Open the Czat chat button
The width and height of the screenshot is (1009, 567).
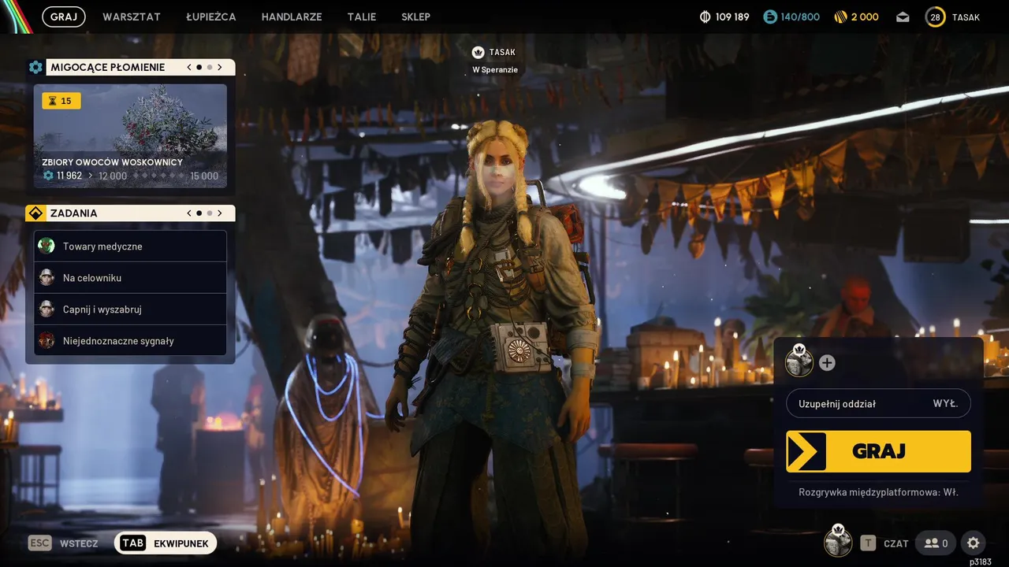[x=884, y=543]
